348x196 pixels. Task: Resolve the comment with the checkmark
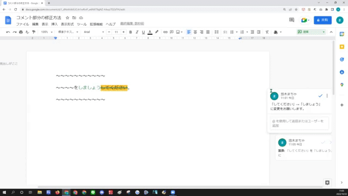[320, 96]
